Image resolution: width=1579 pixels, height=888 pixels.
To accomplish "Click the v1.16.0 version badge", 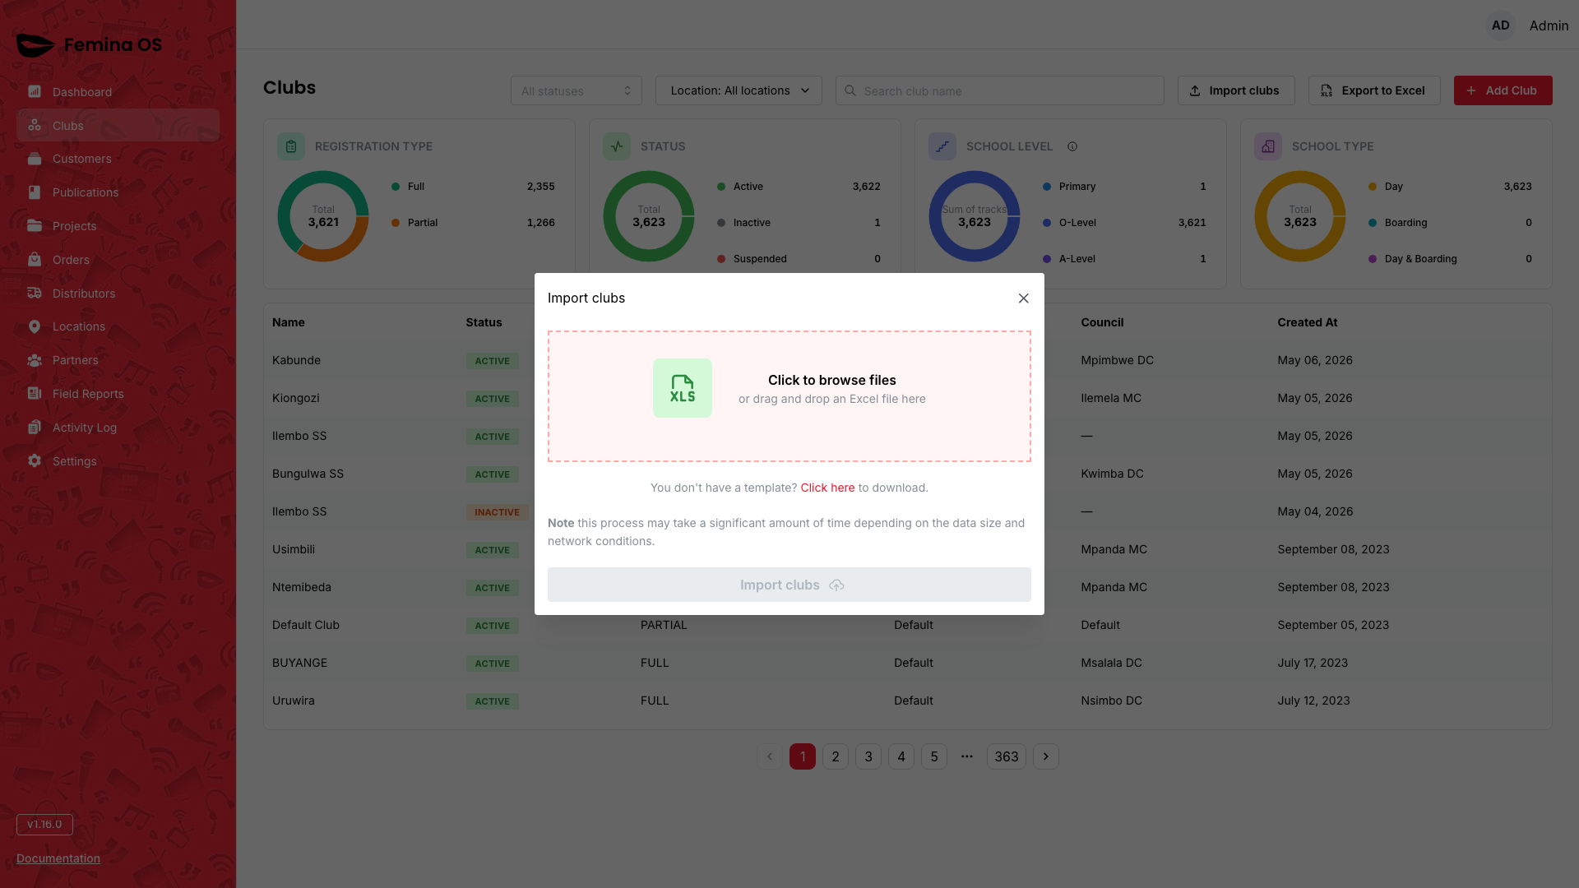I will 44,825.
